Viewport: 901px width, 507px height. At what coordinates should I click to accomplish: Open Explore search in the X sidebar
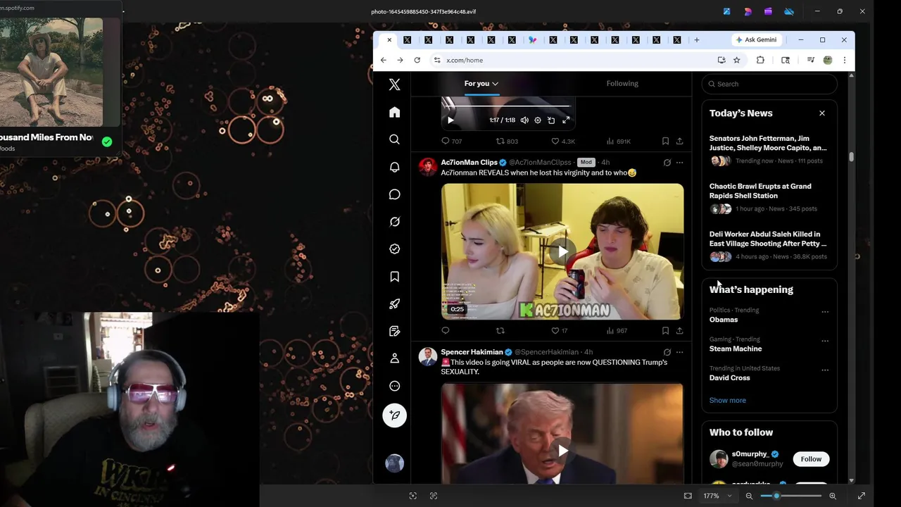pyautogui.click(x=394, y=139)
